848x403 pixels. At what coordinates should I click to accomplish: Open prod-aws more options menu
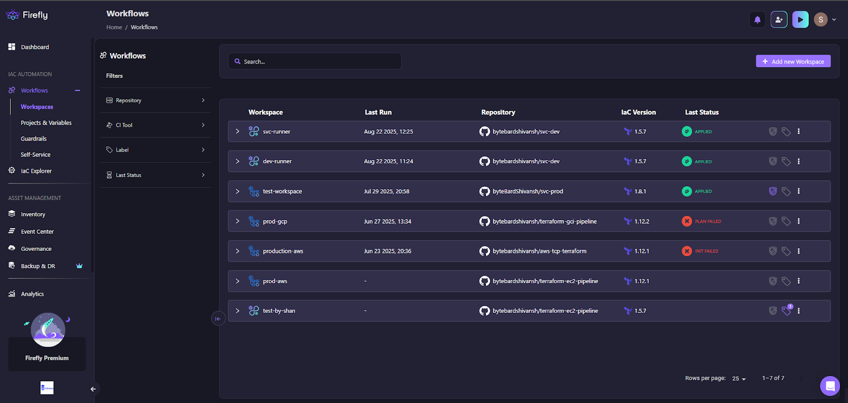[799, 281]
